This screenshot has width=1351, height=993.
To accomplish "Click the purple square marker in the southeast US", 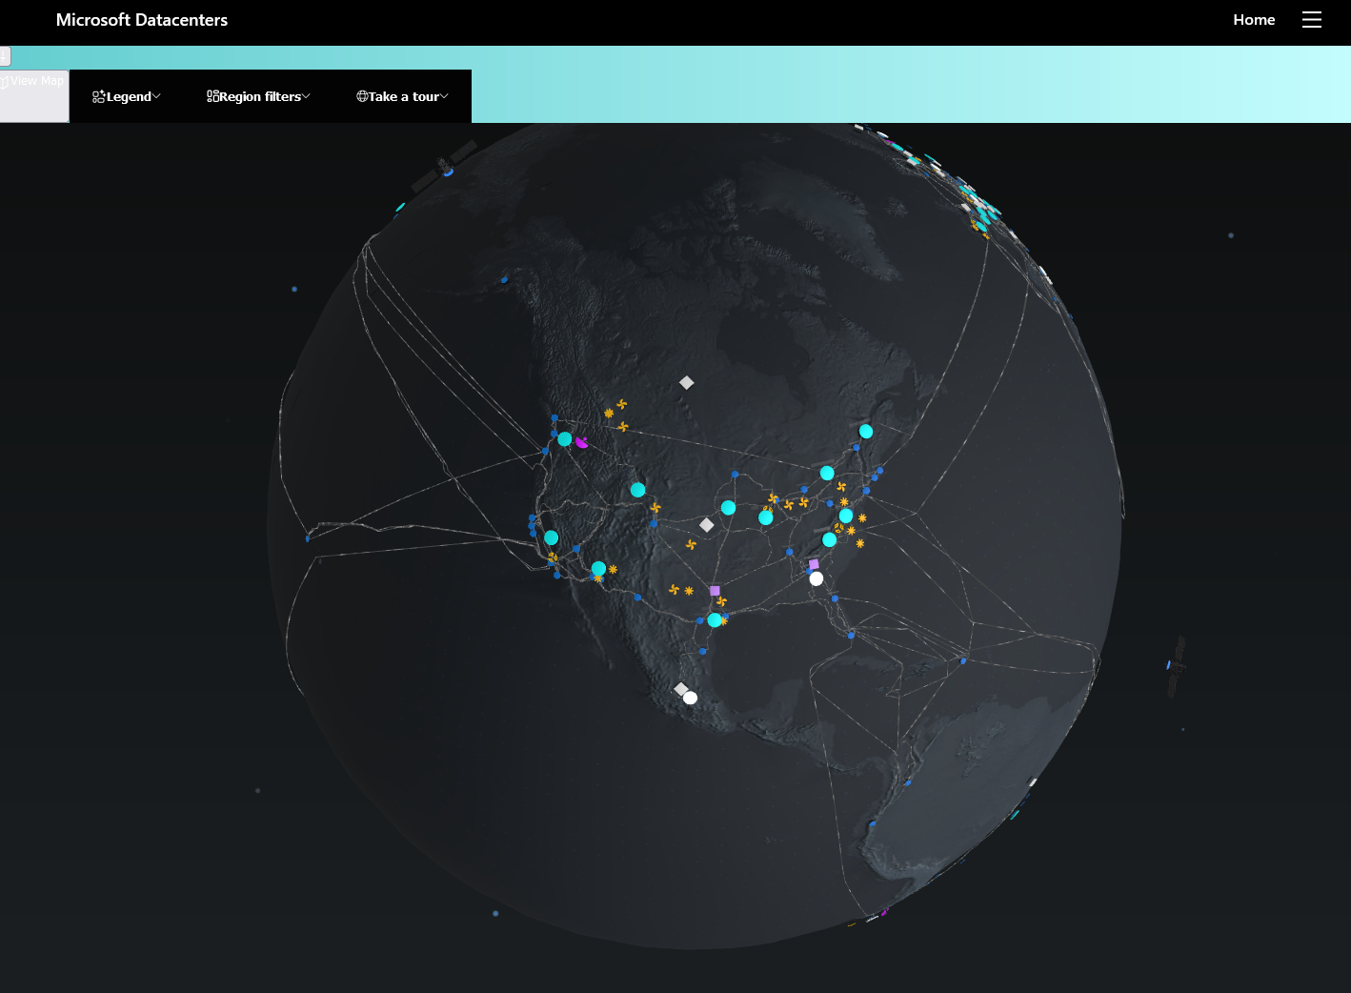I will (814, 564).
